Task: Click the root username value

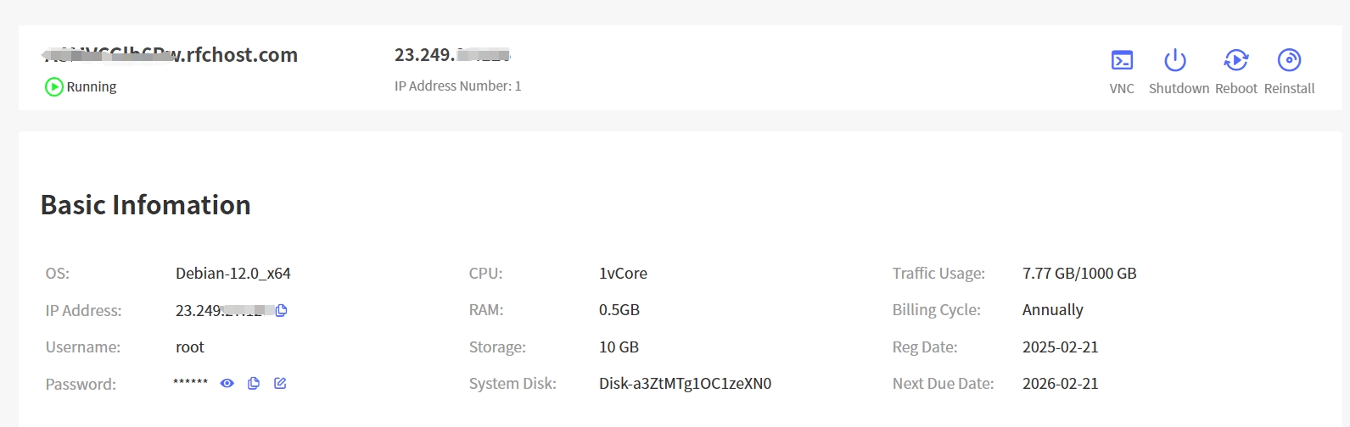Action: coord(190,347)
